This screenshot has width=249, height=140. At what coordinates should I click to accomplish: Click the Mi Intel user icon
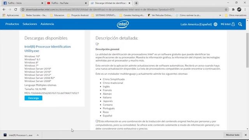[x=233, y=24]
